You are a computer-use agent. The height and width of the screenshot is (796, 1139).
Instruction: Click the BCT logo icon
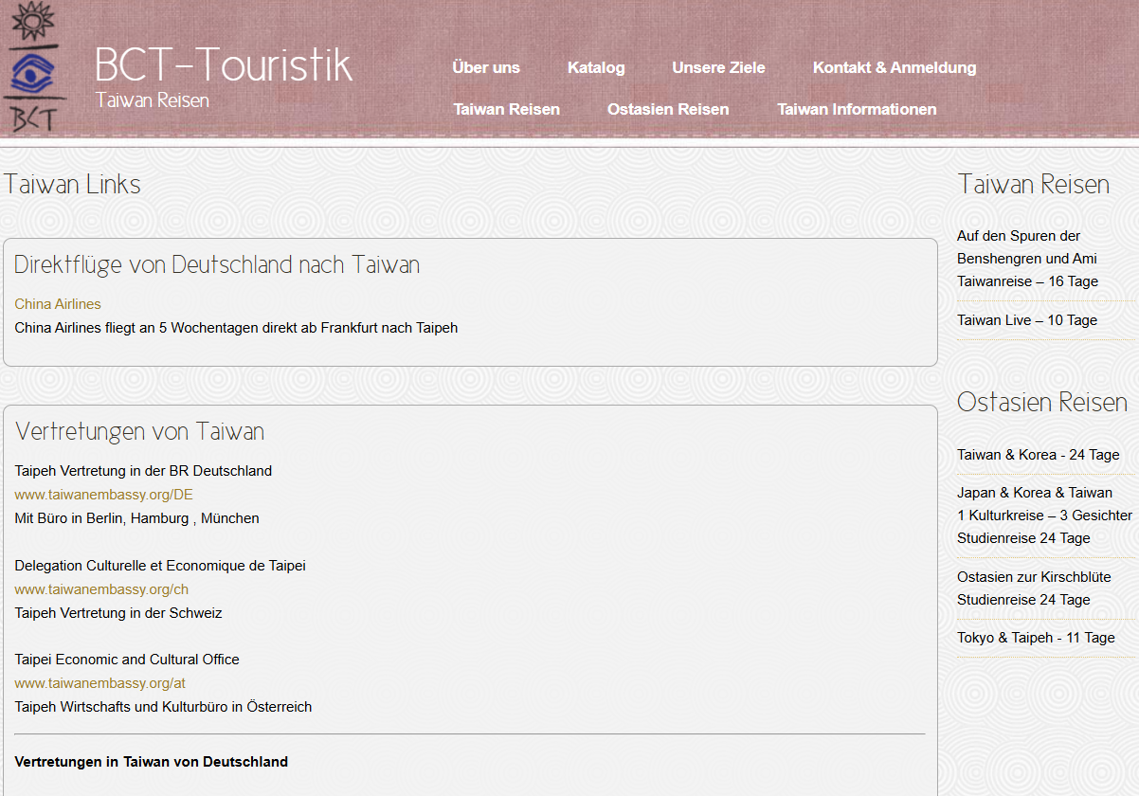[x=33, y=68]
